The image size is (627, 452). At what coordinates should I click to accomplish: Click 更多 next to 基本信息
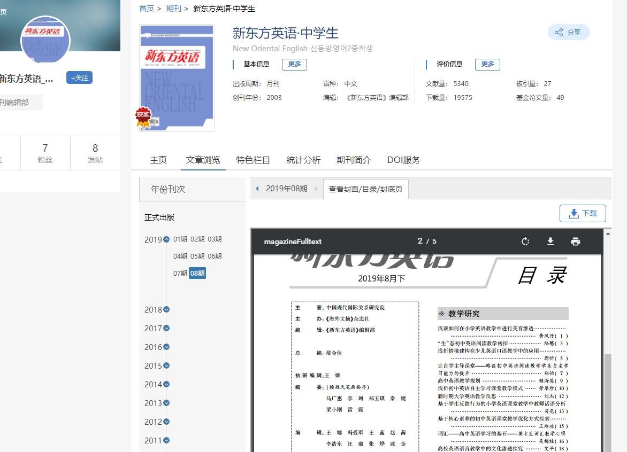coord(294,64)
